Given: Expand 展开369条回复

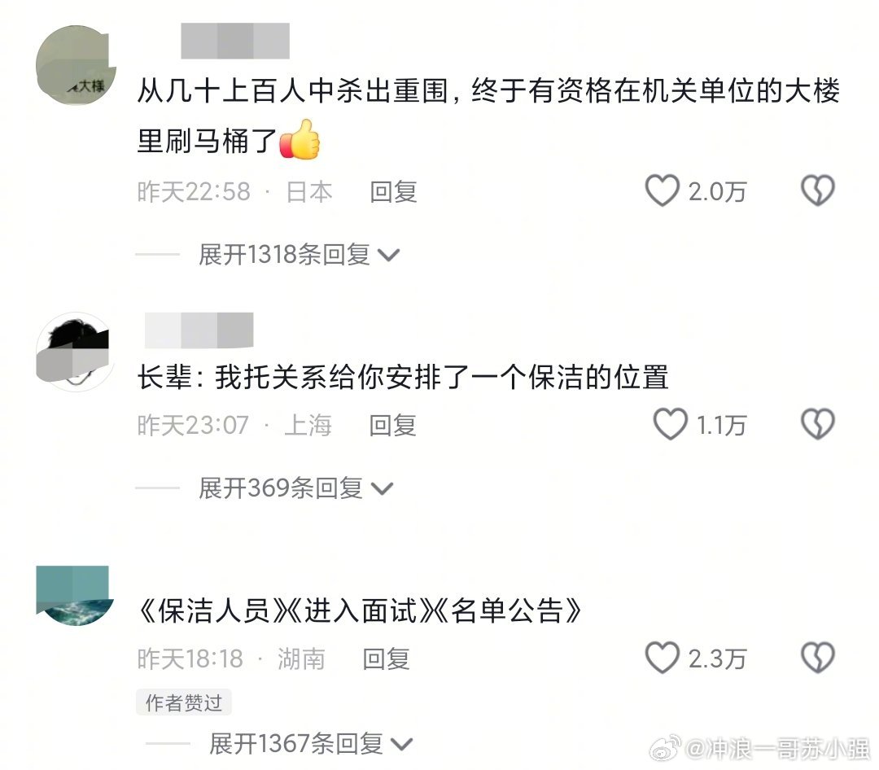Looking at the screenshot, I should pos(295,488).
